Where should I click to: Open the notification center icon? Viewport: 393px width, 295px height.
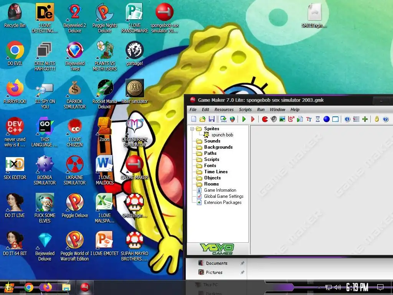(x=380, y=287)
